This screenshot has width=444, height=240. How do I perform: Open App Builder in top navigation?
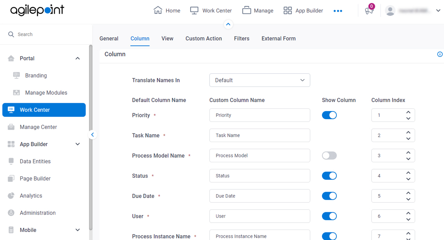(x=303, y=11)
